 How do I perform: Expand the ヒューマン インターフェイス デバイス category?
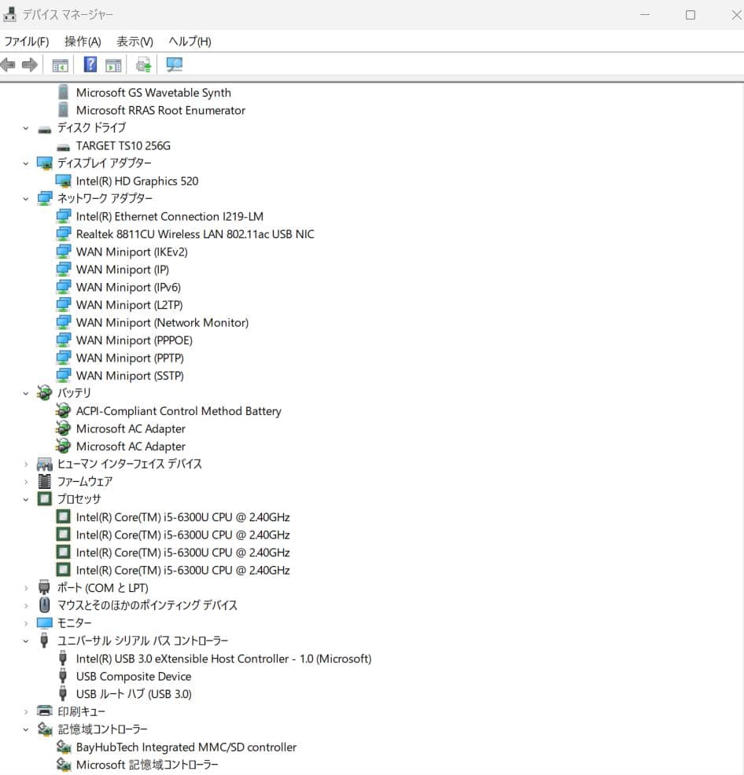[25, 464]
